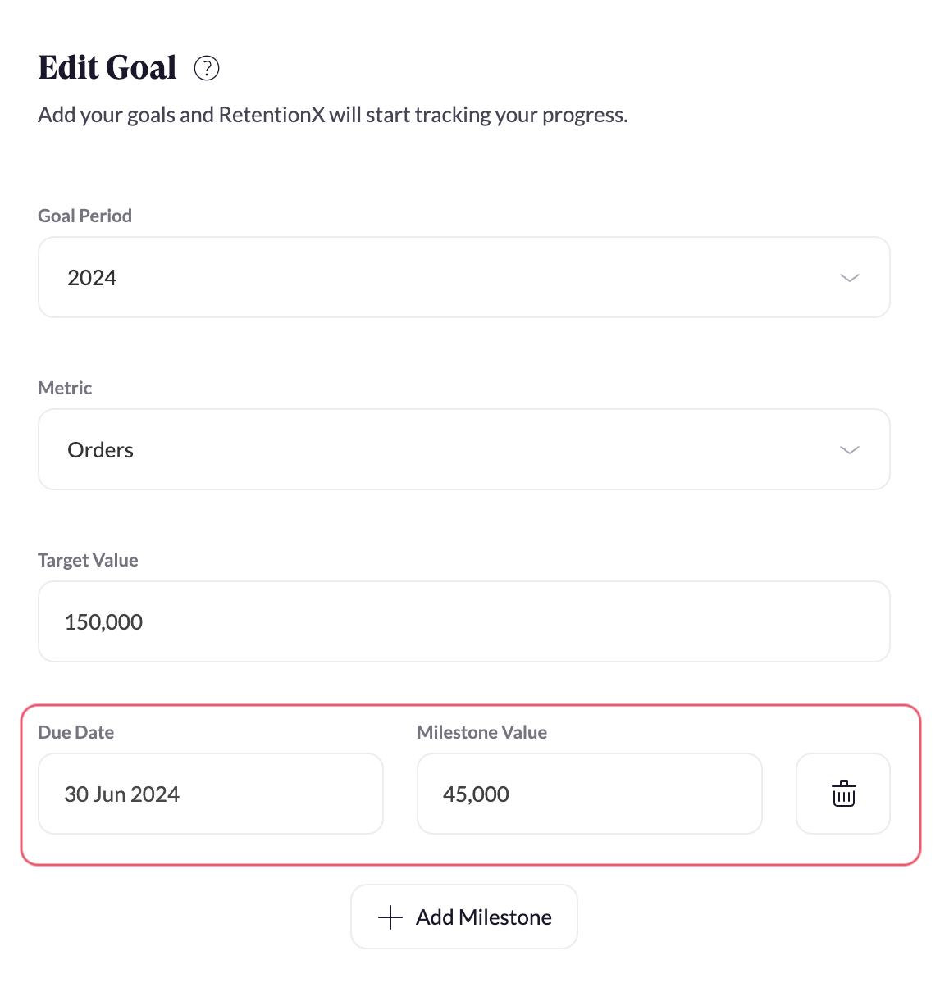Click the Due Date field 30 Jun 2024
The height and width of the screenshot is (992, 940).
pyautogui.click(x=210, y=794)
